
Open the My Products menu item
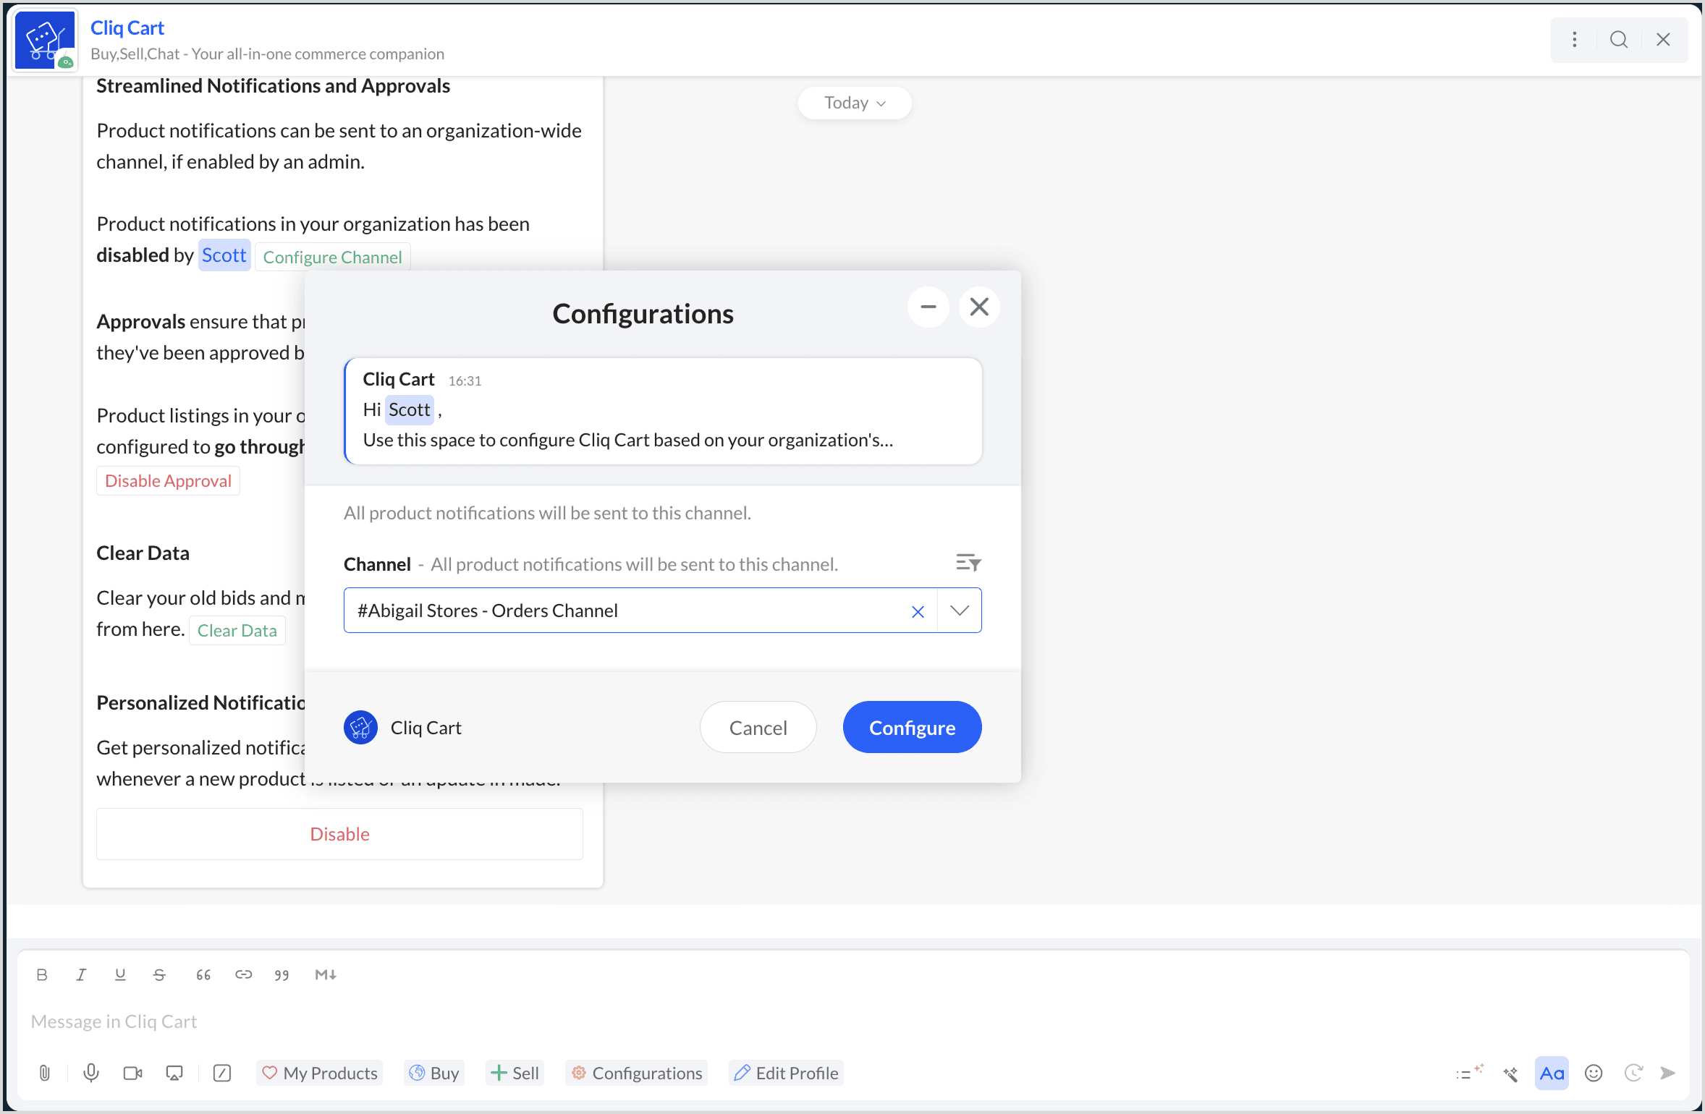(320, 1073)
